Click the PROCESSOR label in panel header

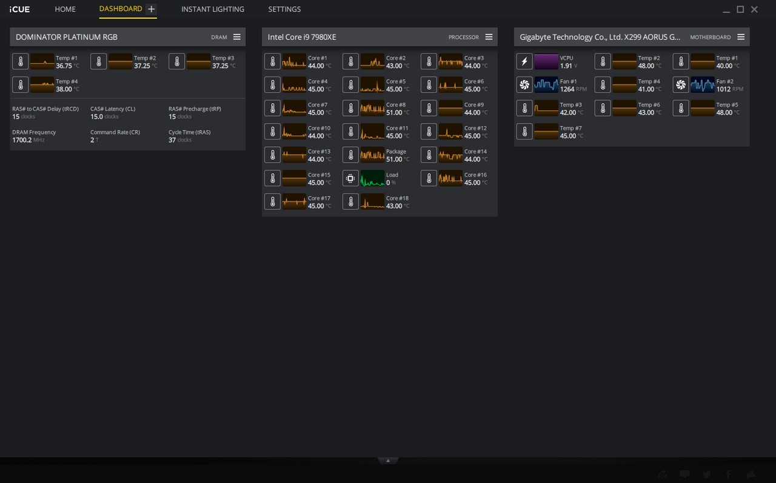[x=464, y=38]
